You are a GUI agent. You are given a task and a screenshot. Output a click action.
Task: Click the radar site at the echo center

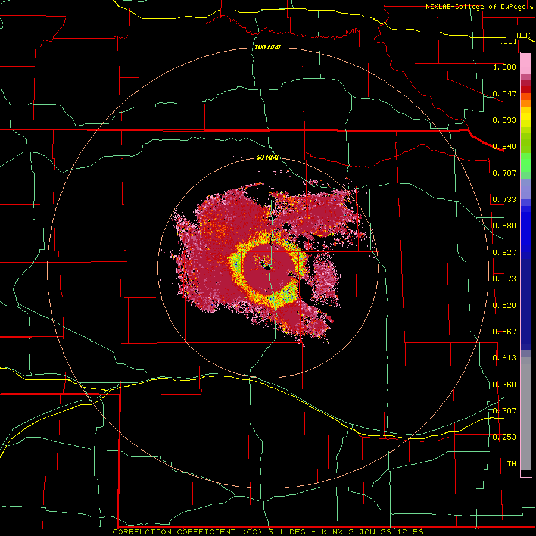[x=268, y=267]
